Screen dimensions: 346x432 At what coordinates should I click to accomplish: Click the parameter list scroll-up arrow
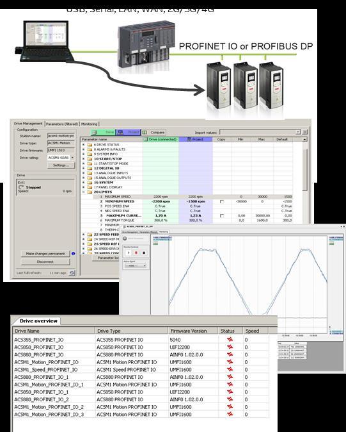pyautogui.click(x=304, y=140)
